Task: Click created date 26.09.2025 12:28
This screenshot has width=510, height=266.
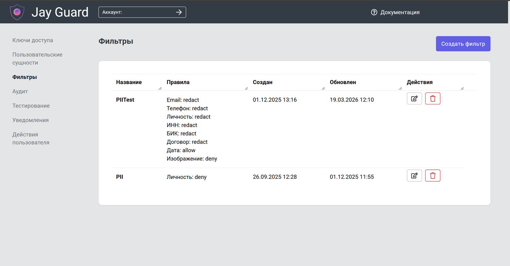Action: tap(275, 177)
